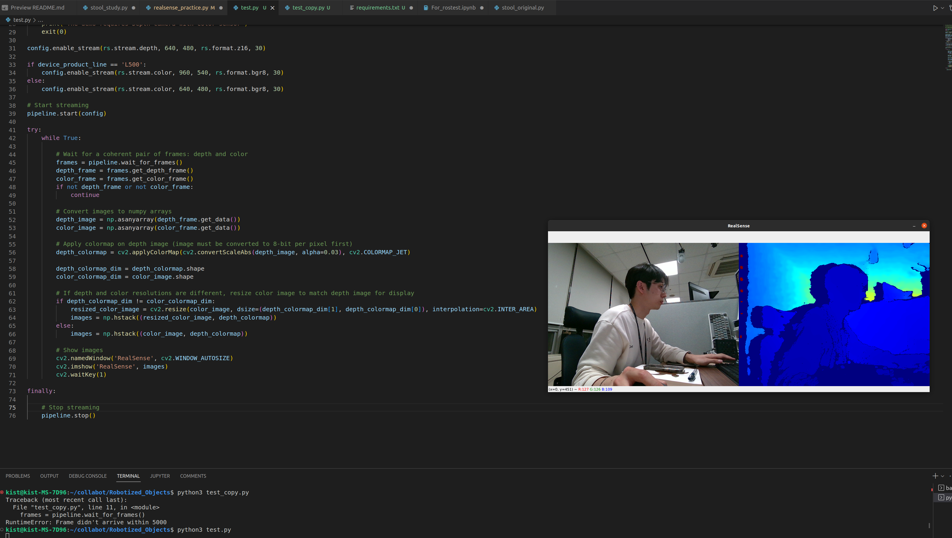Screen dimensions: 952x538
Task: Click the new terminal plus icon
Action: (x=935, y=476)
